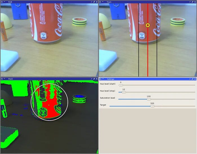Image resolution: width=197 pixels, height=154 pixels.
Task: Close the Track window
Action: coord(195,2)
